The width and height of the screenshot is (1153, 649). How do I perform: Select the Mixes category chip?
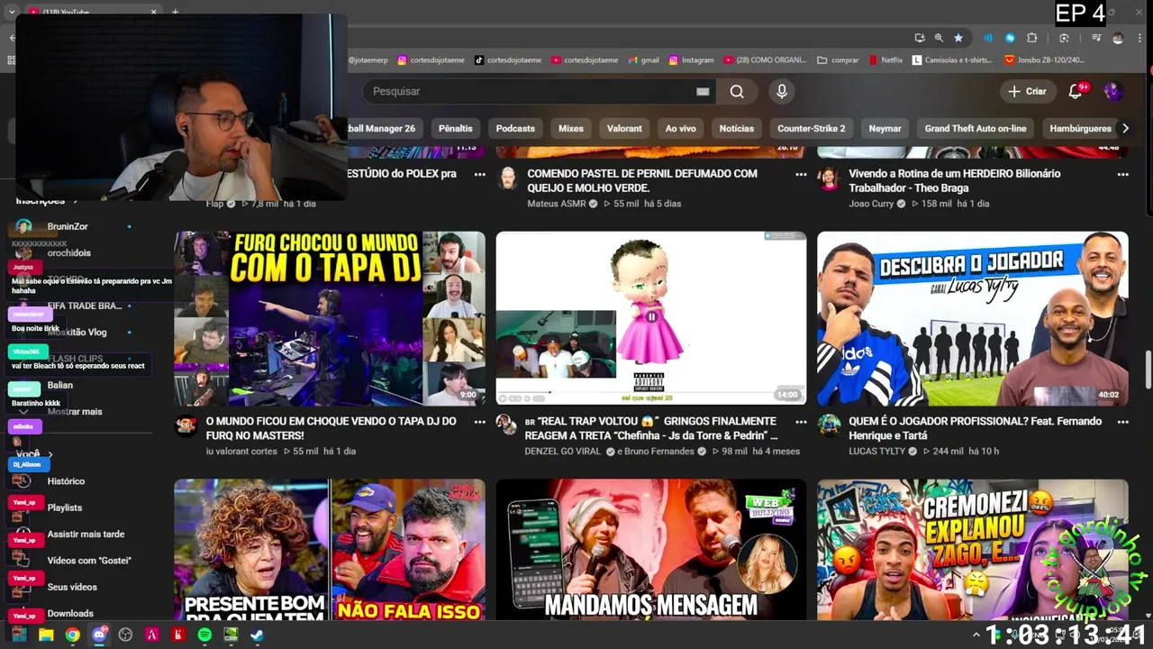[x=571, y=128]
